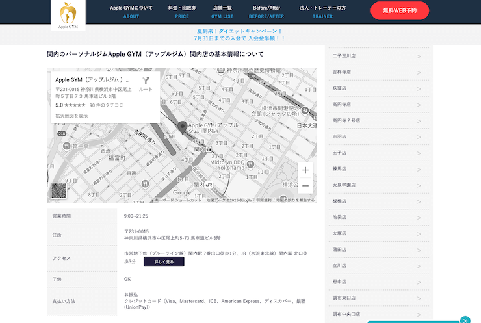Open the Before/After menu item

coord(266,12)
